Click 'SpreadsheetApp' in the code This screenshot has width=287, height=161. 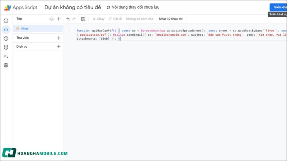(153, 31)
